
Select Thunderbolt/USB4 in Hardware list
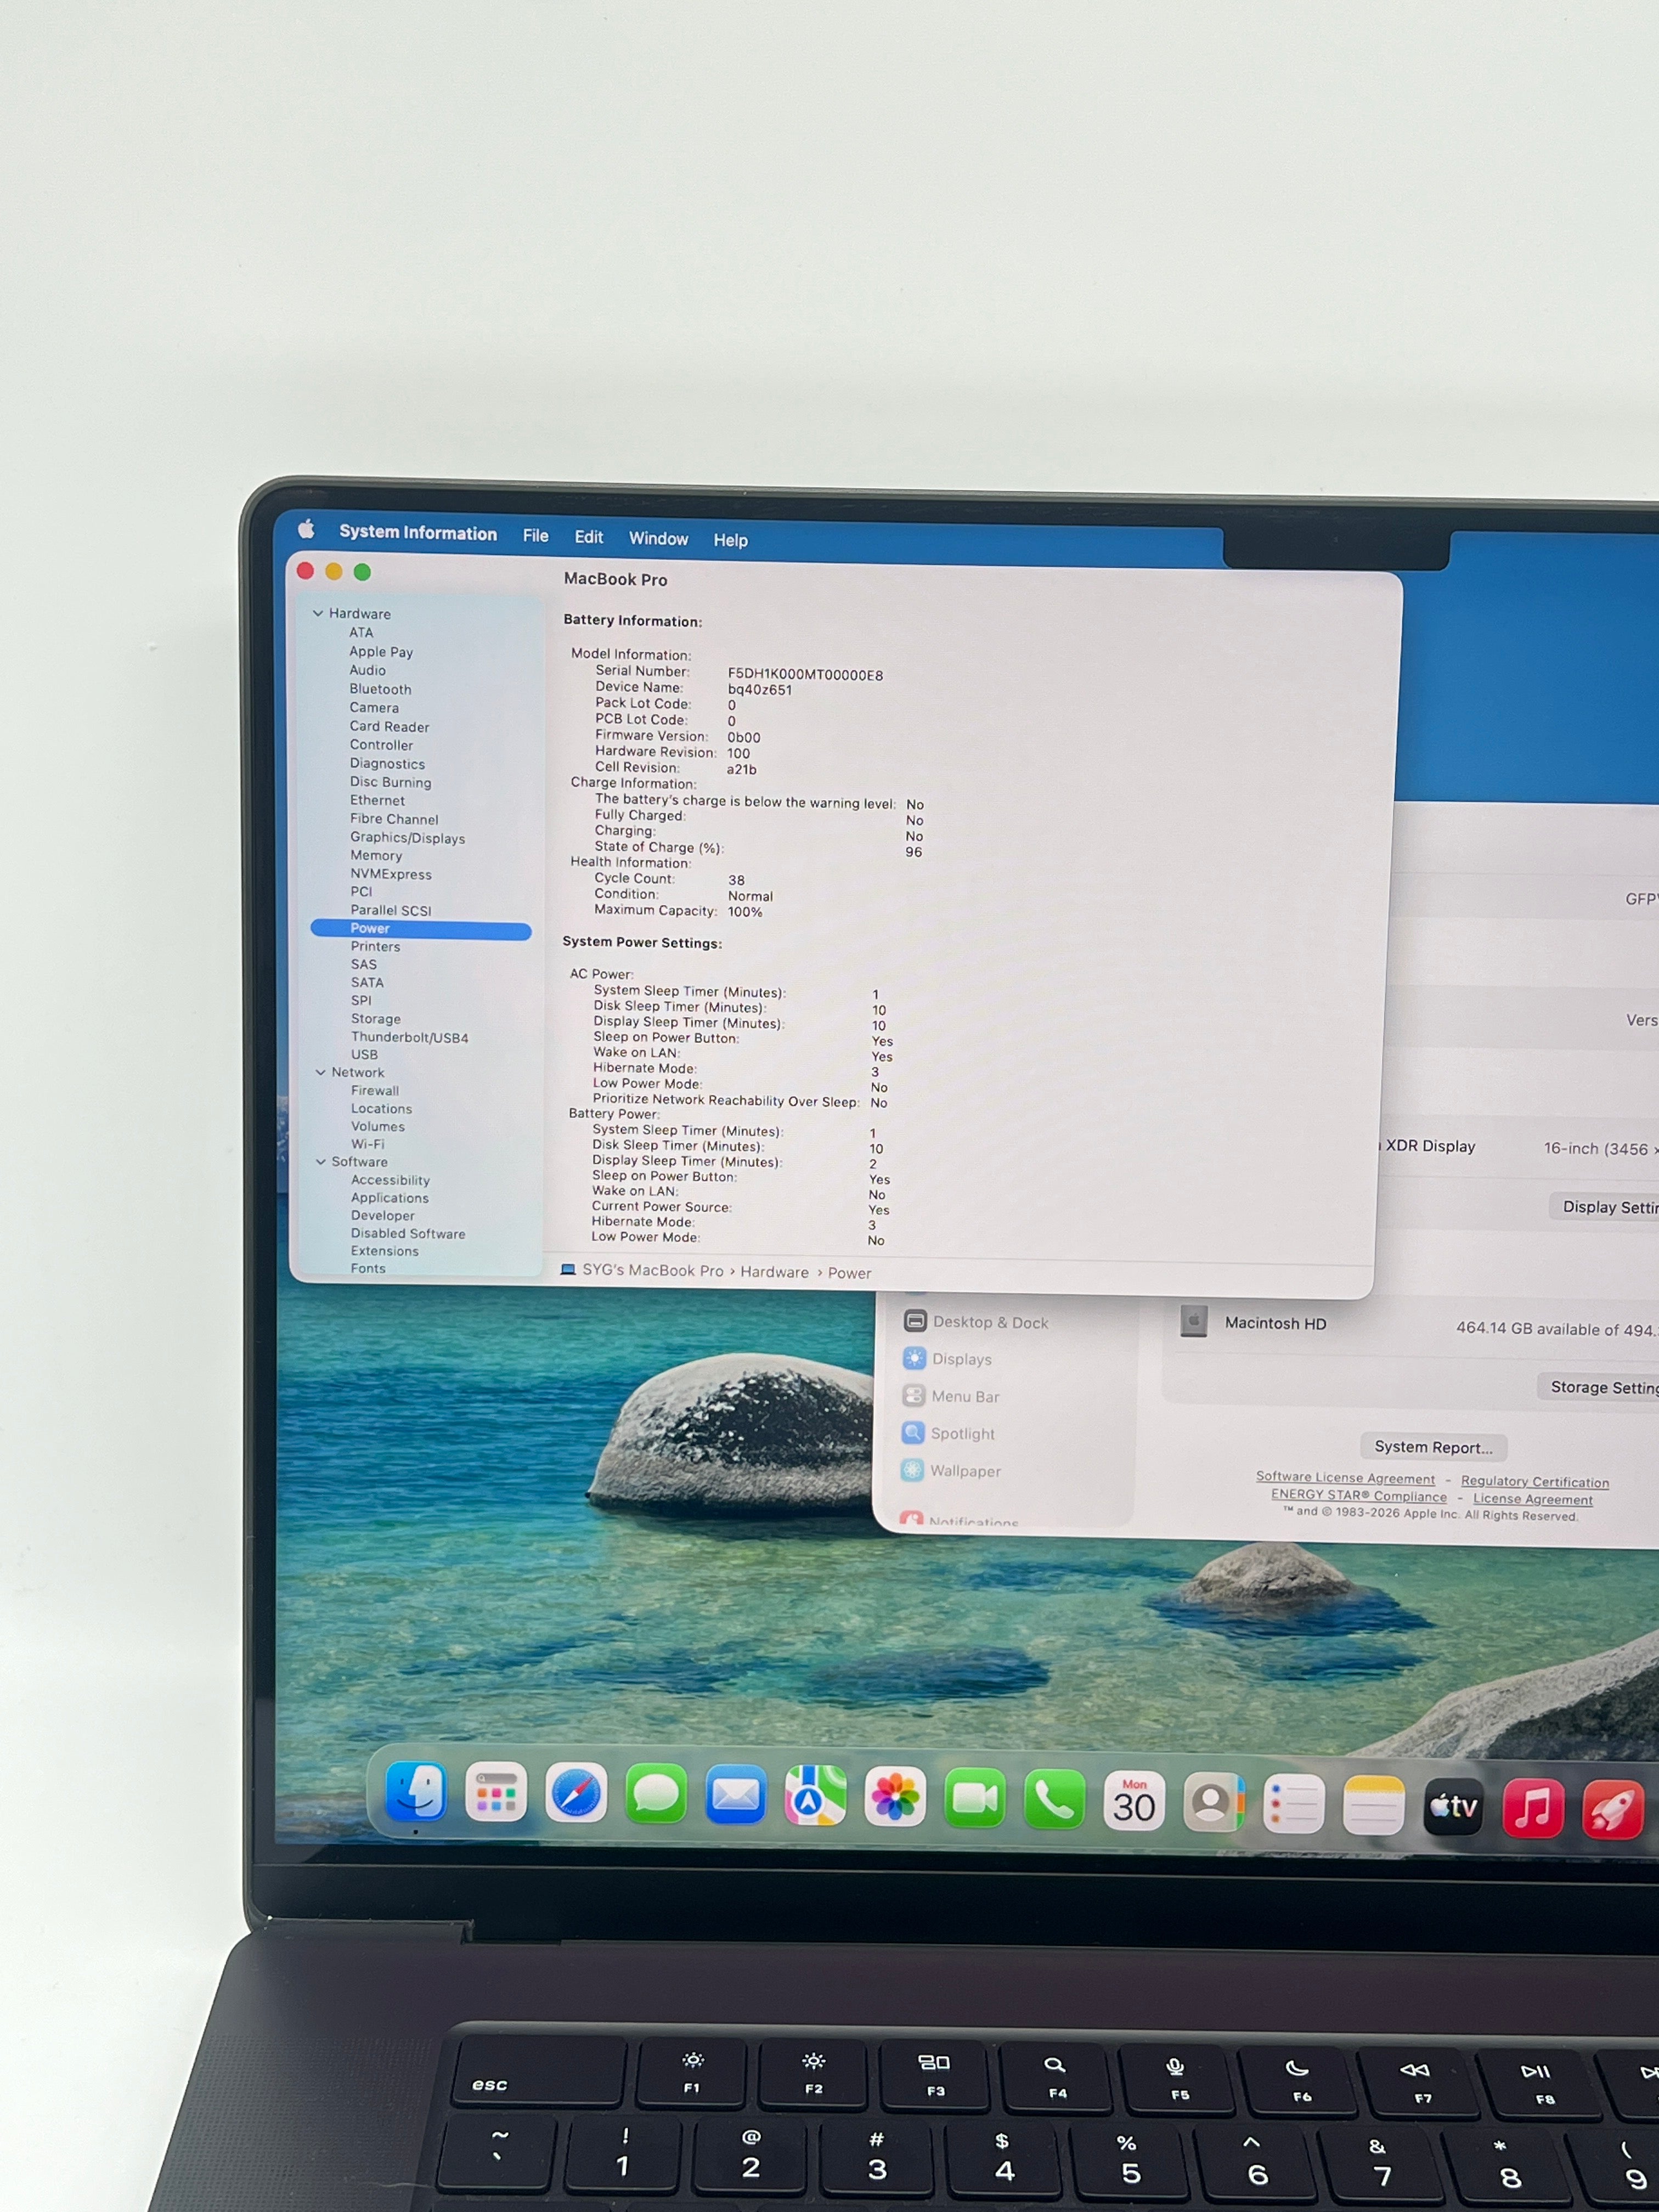[x=410, y=1038]
